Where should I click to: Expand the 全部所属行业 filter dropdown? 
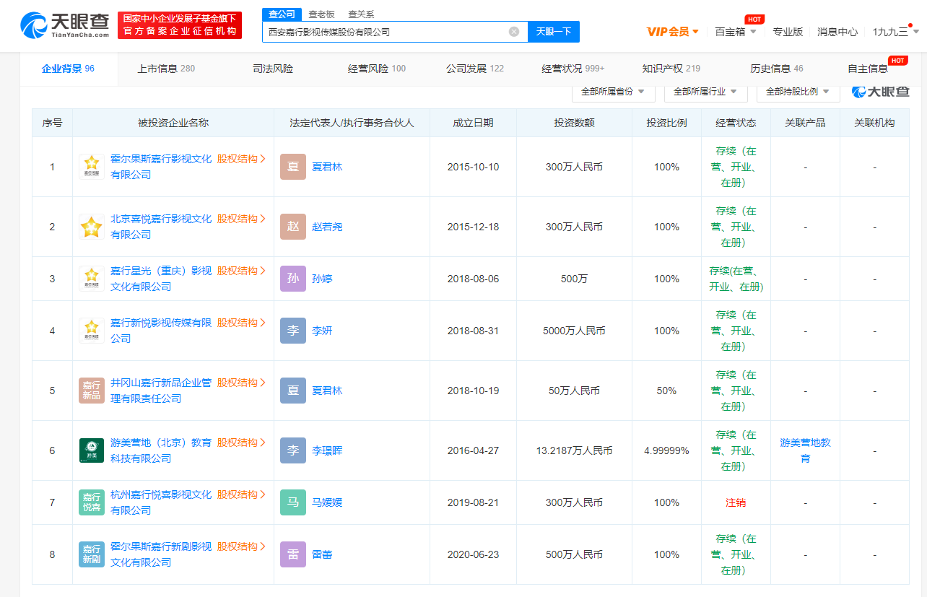coord(705,92)
